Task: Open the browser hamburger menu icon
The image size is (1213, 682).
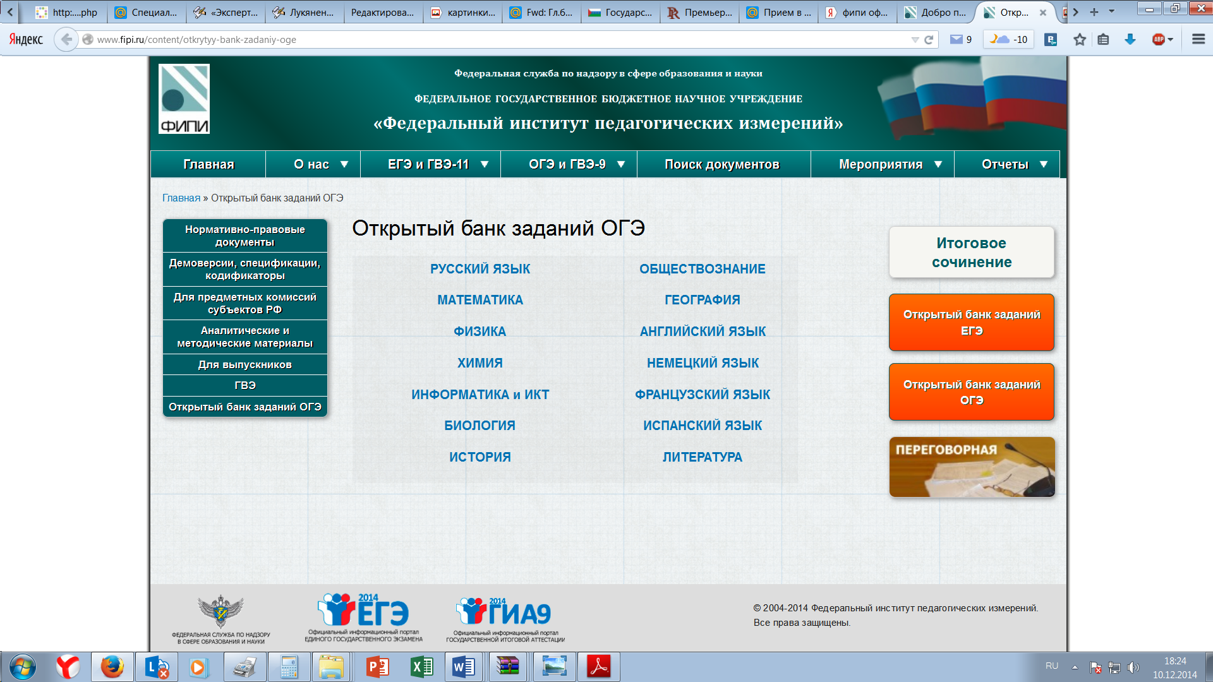Action: pyautogui.click(x=1198, y=39)
